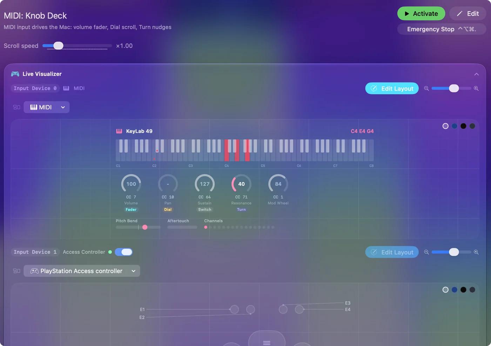Click the Input Device 0 zoom slider handle
Screen dimensions: 491x346
[454, 88]
